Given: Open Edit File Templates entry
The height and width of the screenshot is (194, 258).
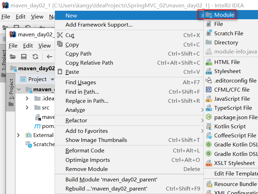Looking at the screenshot, I should pos(231,174).
